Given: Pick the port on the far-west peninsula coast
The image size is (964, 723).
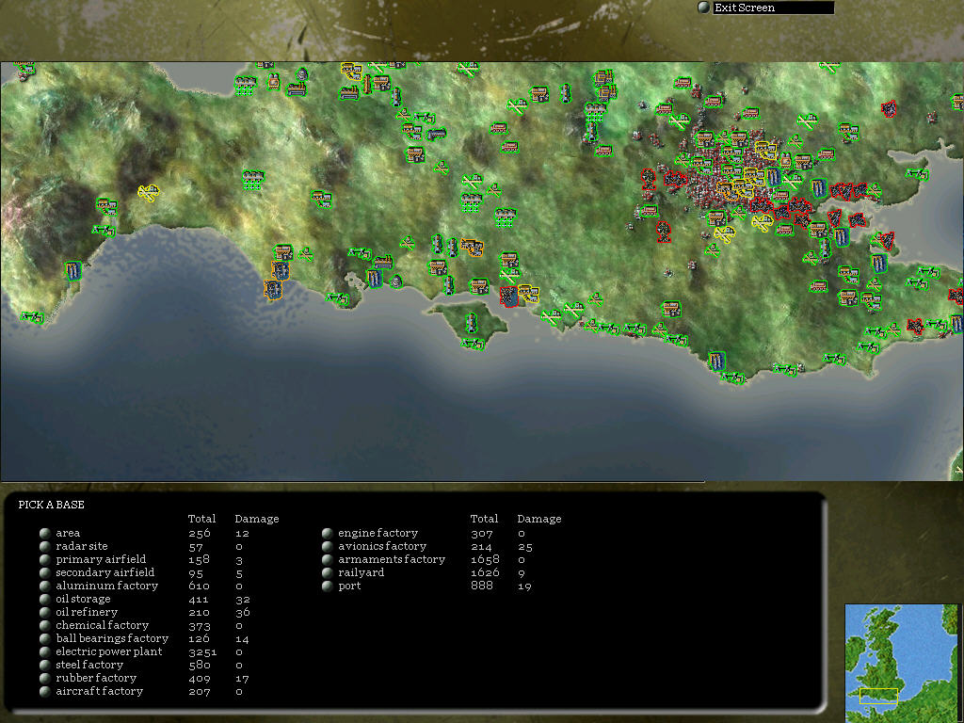Looking at the screenshot, I should tap(73, 270).
